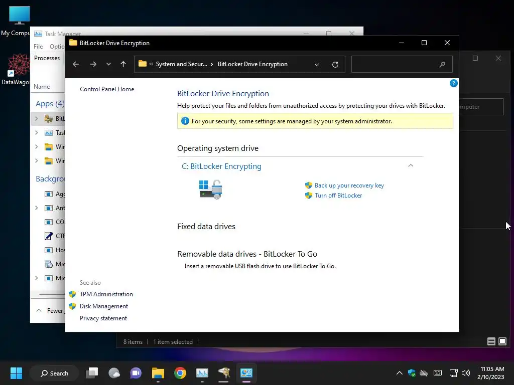
Task: Open Windows Start menu
Action: pos(16,373)
